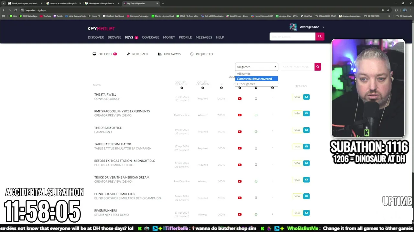Click the help icon under Content Deadline header
The height and width of the screenshot is (232, 414).
(x=181, y=88)
